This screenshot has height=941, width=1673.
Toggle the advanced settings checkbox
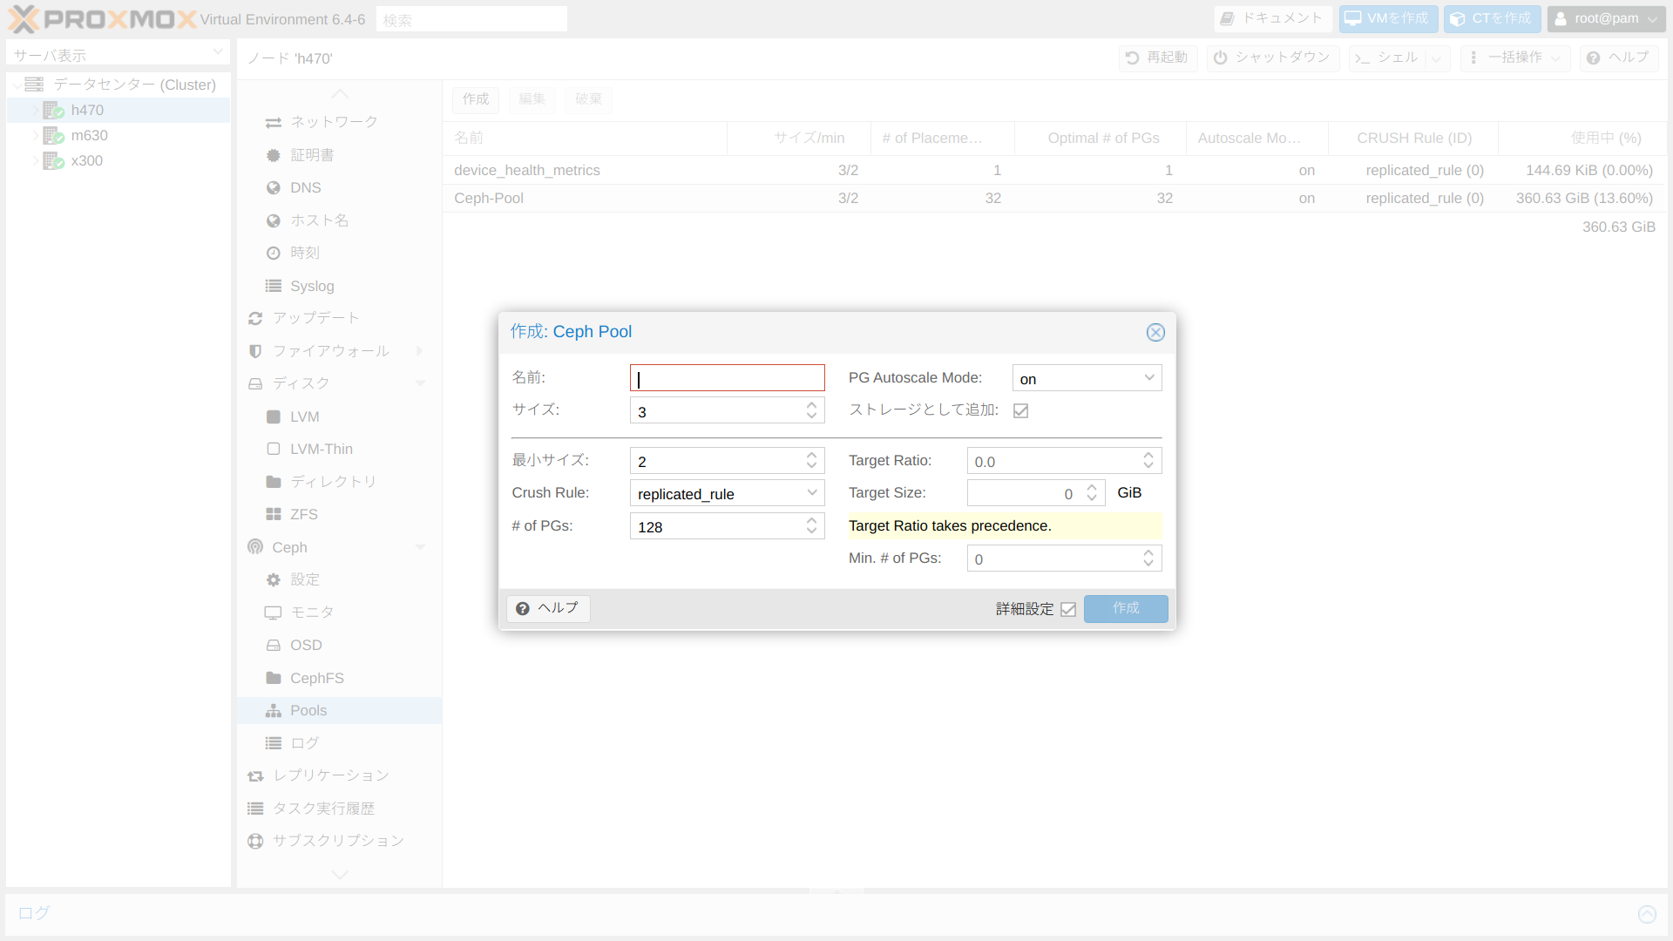(x=1068, y=609)
